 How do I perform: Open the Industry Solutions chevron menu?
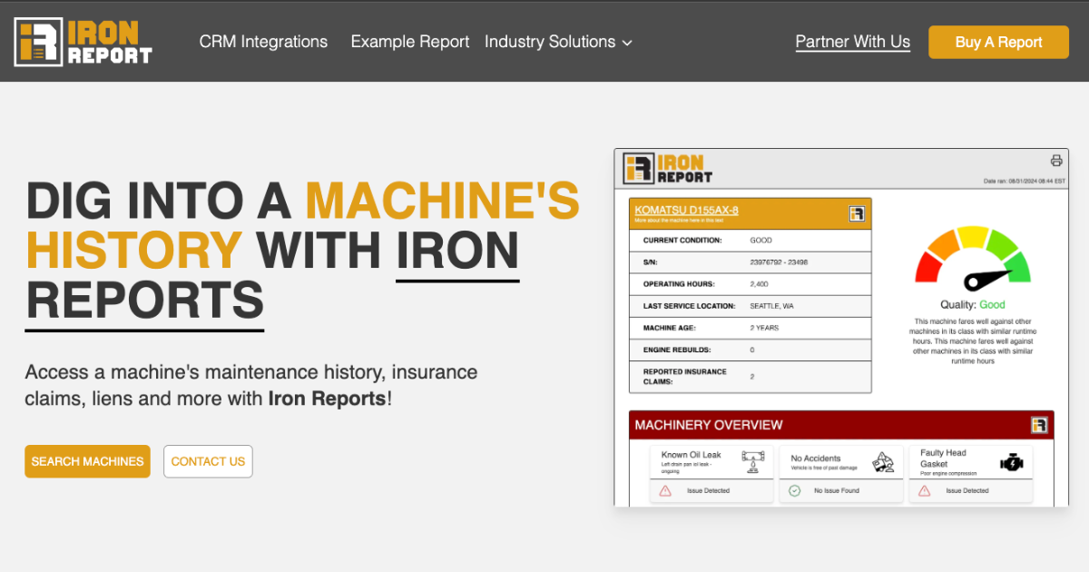click(626, 42)
